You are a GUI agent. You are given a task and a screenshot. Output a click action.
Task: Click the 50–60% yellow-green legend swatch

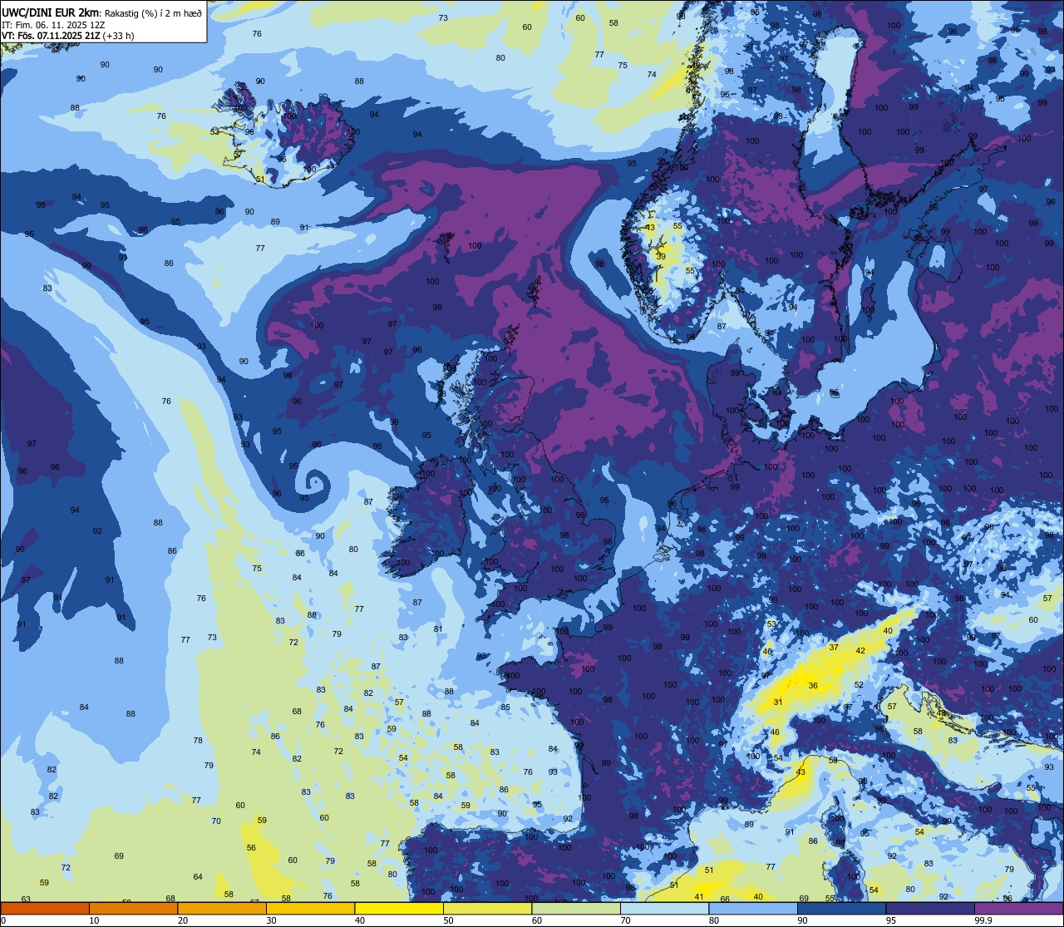coord(487,908)
